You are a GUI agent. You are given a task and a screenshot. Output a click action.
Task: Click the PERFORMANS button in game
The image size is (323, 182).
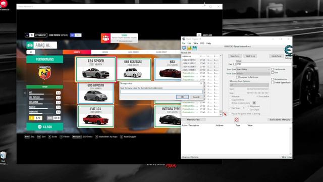(45, 59)
